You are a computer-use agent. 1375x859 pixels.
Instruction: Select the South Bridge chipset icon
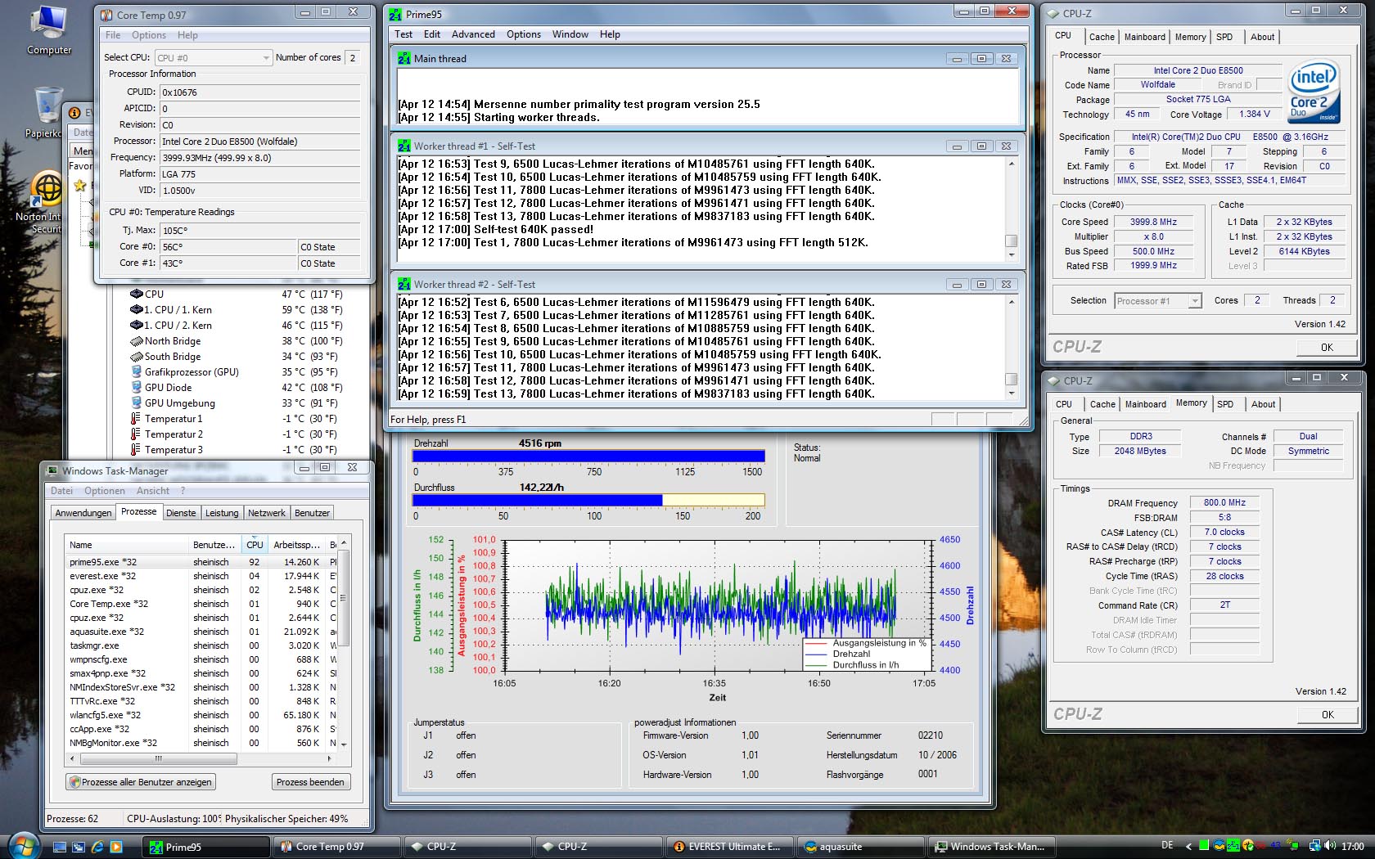pyautogui.click(x=137, y=356)
